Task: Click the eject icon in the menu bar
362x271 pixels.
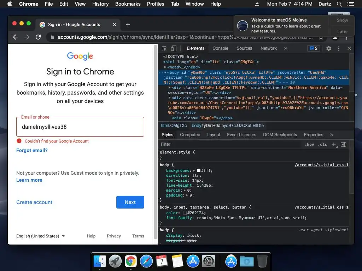Action: (257, 4)
